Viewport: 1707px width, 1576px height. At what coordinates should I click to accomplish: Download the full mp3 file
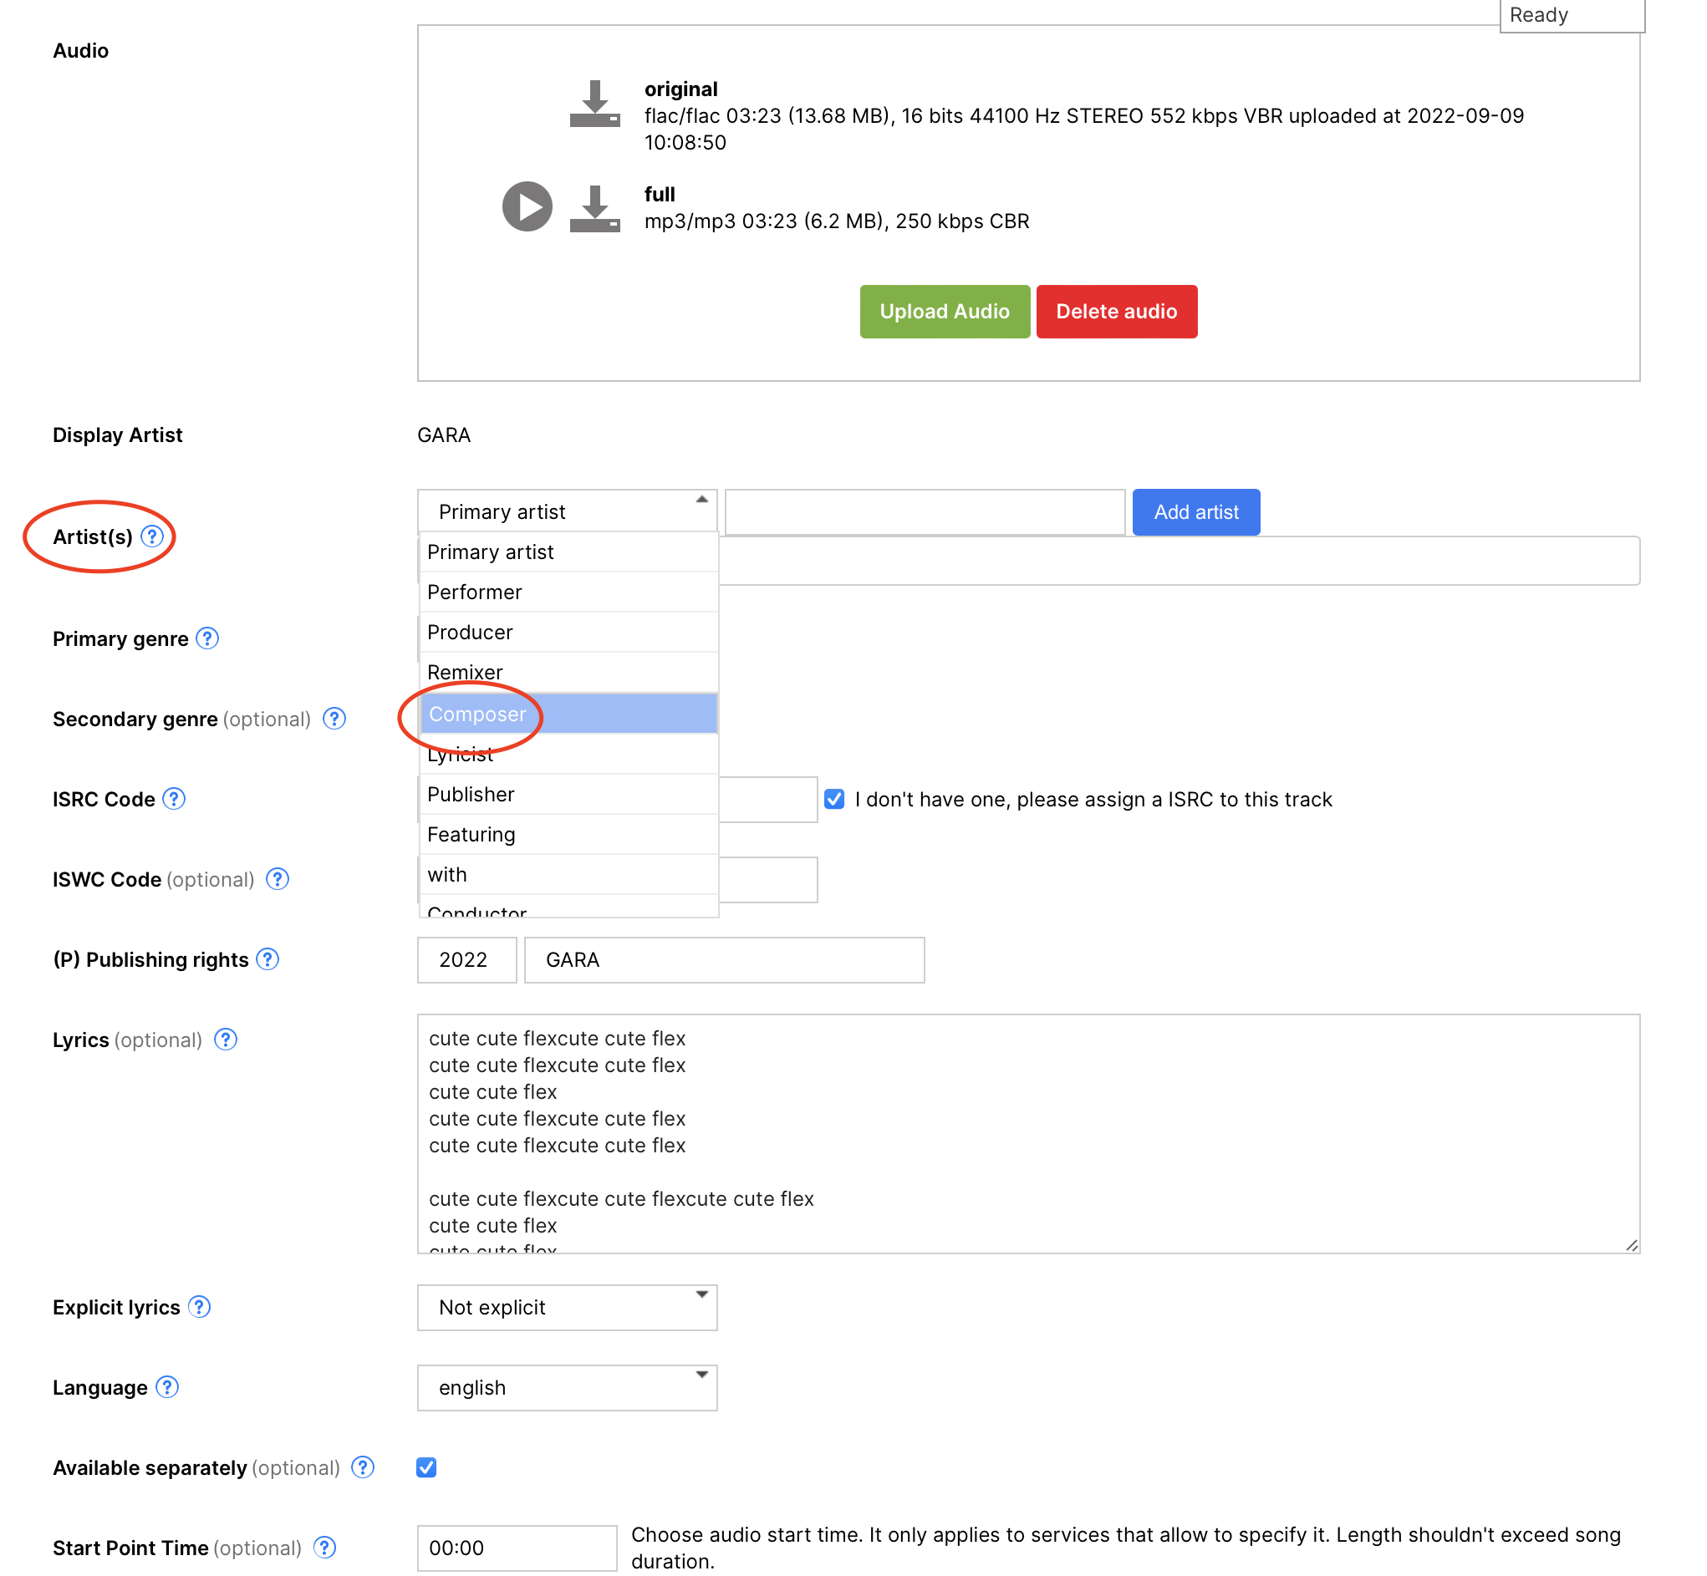[x=594, y=209]
